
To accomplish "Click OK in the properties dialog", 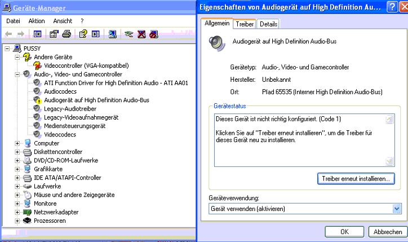I will click(x=344, y=232).
